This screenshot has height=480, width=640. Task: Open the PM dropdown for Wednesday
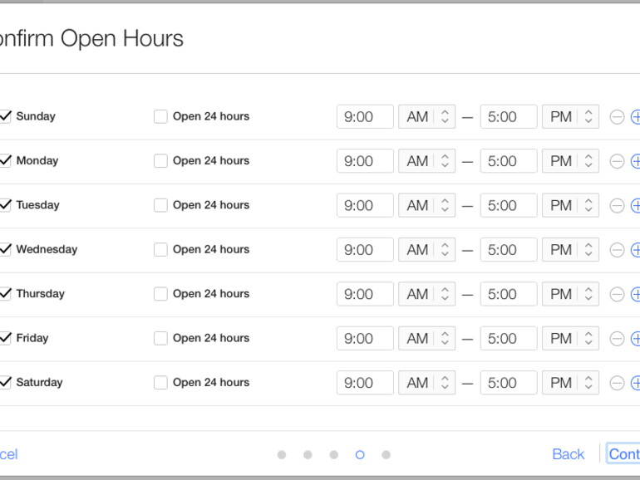coord(570,250)
